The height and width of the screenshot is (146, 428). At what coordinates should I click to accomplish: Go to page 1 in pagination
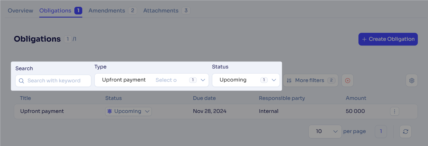pyautogui.click(x=381, y=131)
